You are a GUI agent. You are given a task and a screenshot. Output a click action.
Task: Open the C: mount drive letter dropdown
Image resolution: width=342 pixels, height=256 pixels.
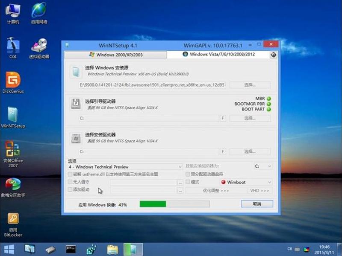tap(263, 166)
